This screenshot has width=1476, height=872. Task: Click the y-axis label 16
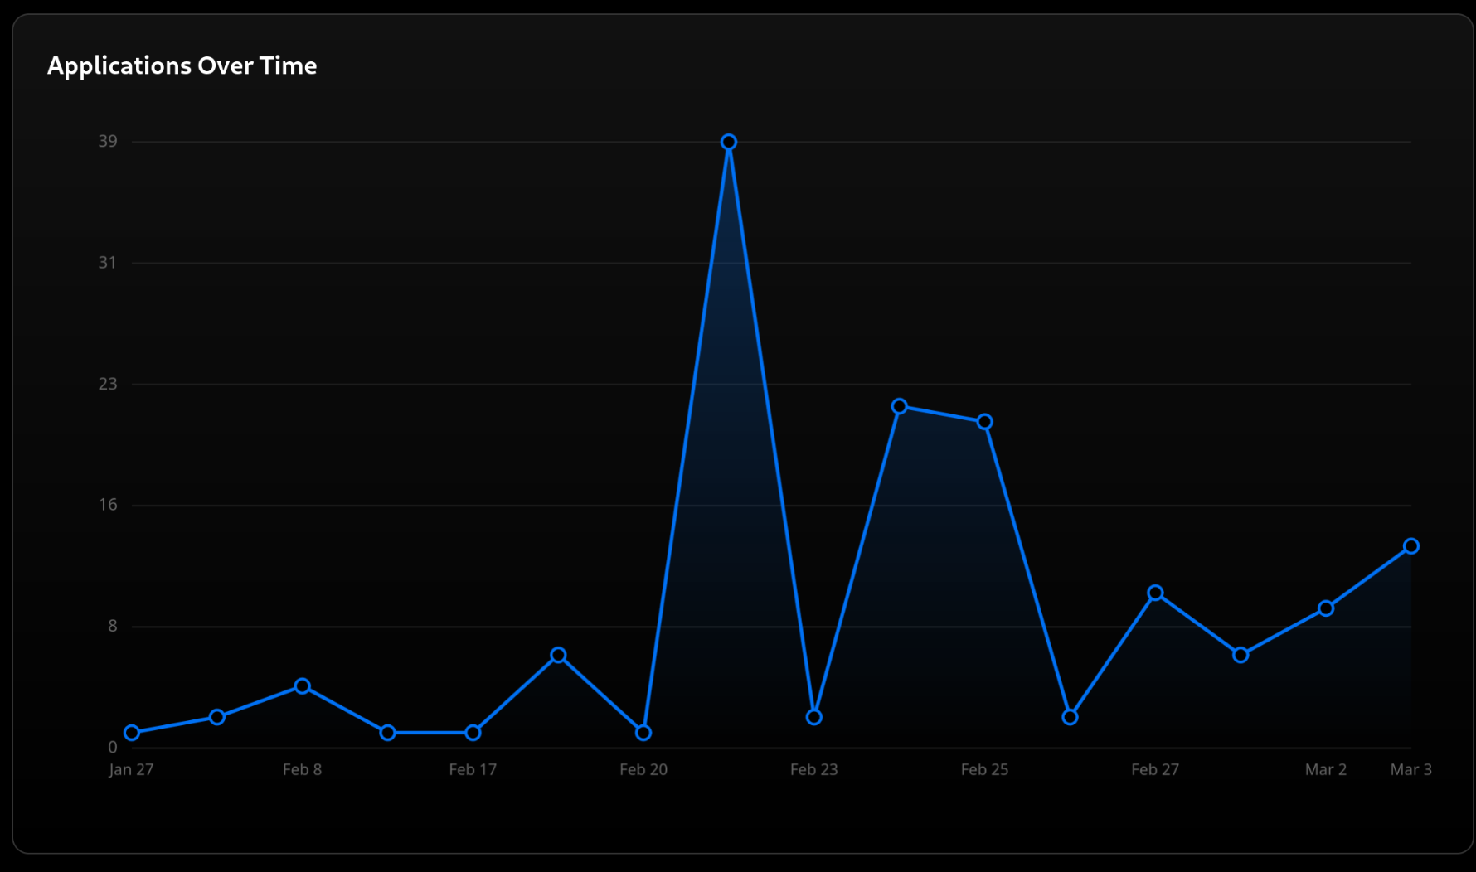pyautogui.click(x=108, y=505)
